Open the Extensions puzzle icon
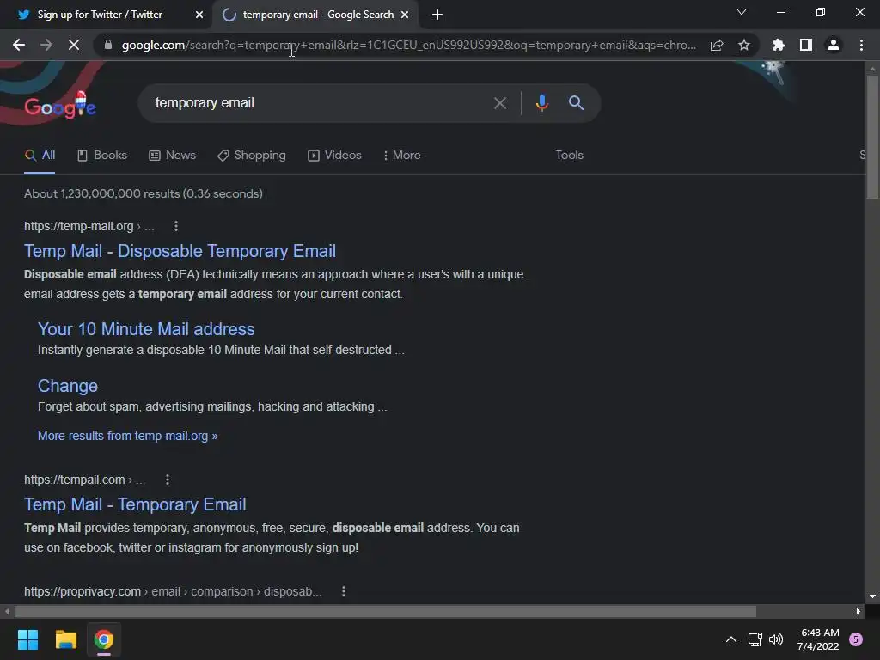The width and height of the screenshot is (880, 660). click(778, 45)
